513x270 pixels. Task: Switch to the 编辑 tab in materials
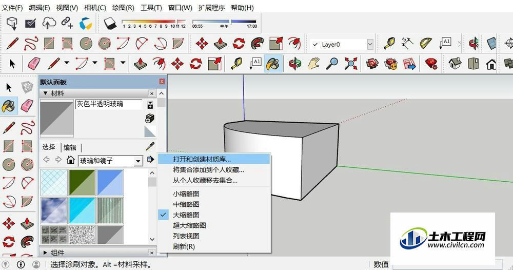pos(70,147)
